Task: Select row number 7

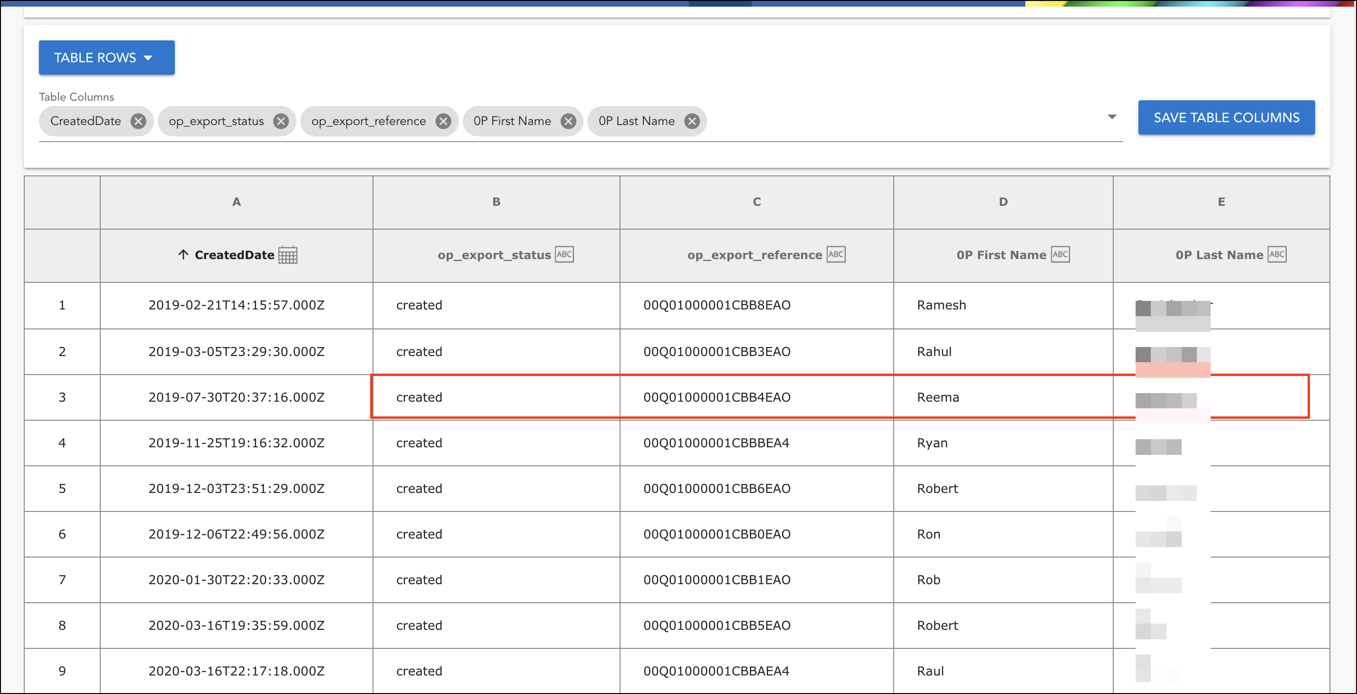Action: click(62, 579)
